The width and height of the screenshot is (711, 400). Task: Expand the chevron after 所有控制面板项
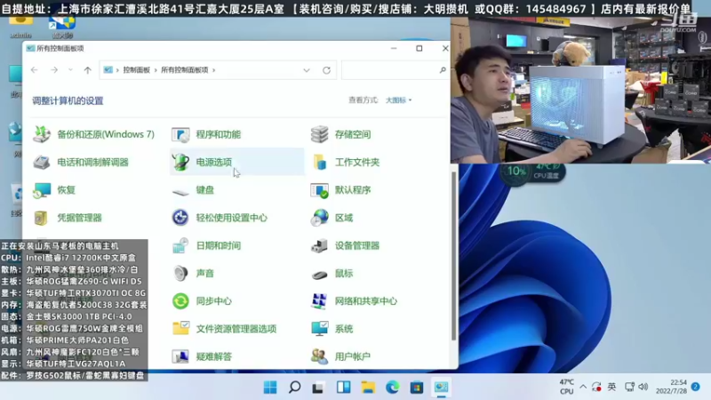(x=213, y=70)
